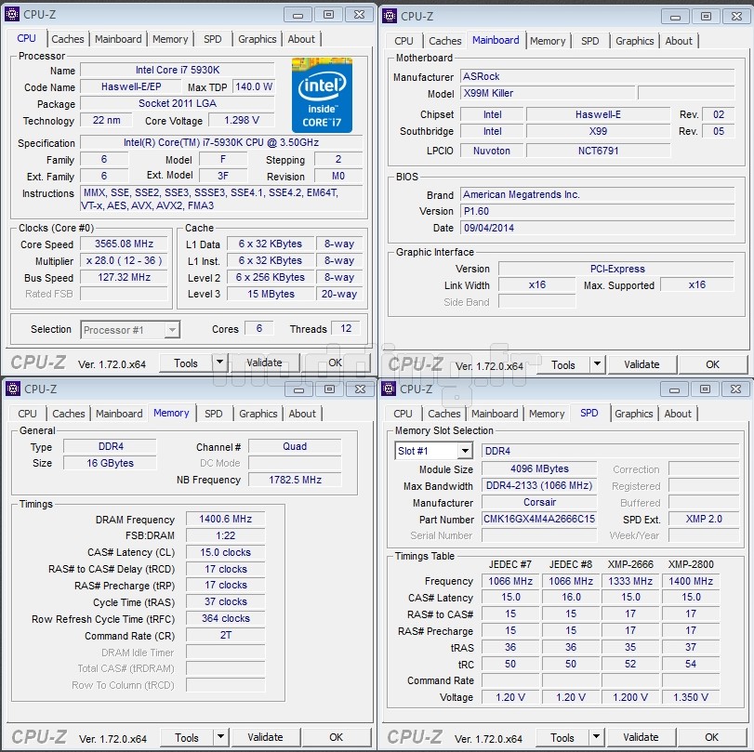The height and width of the screenshot is (752, 754).
Task: Open the About tab in the CPU window
Action: click(301, 39)
